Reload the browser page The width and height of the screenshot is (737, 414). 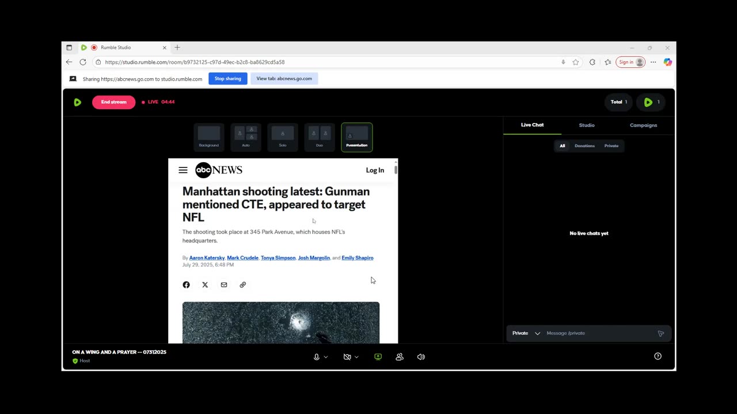click(83, 62)
